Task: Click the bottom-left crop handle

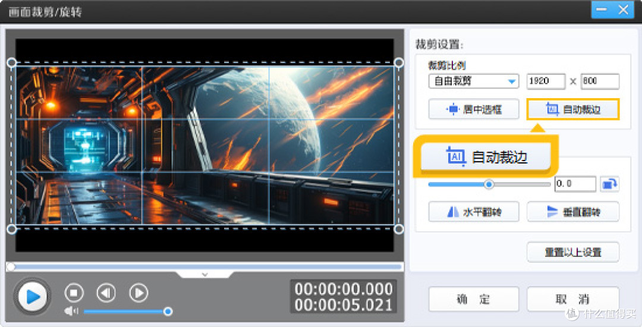Action: pyautogui.click(x=12, y=229)
